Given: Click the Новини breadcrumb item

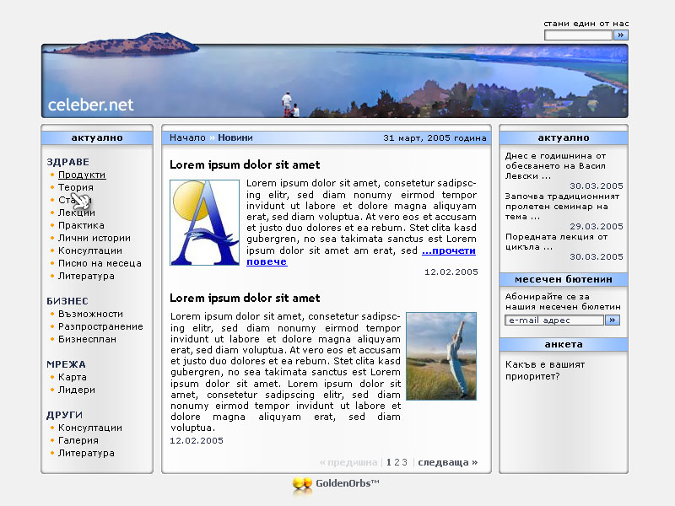Looking at the screenshot, I should pyautogui.click(x=235, y=137).
